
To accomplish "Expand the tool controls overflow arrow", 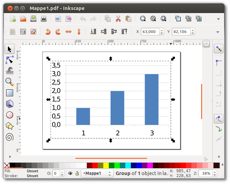I will click(x=218, y=32).
